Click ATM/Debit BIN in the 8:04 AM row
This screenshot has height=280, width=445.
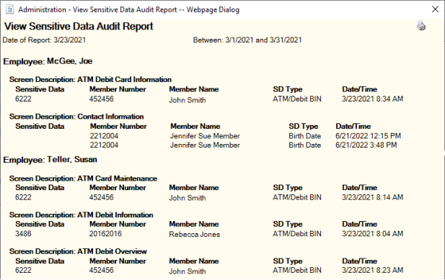(297, 233)
